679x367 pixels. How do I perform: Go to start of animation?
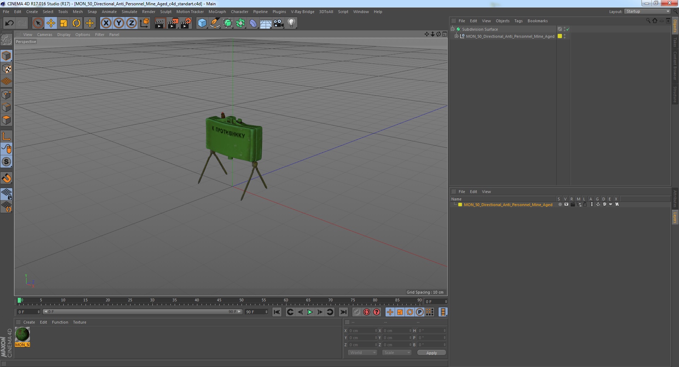click(277, 312)
